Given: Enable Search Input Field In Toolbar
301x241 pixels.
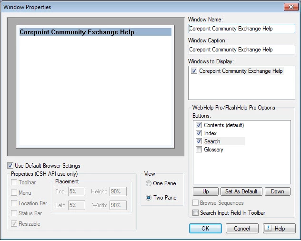Looking at the screenshot, I should tap(195, 213).
